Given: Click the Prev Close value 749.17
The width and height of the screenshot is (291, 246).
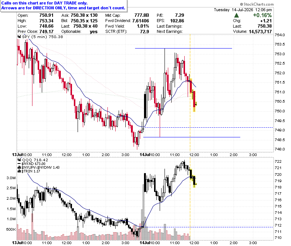Looking at the screenshot, I should 46,31.
